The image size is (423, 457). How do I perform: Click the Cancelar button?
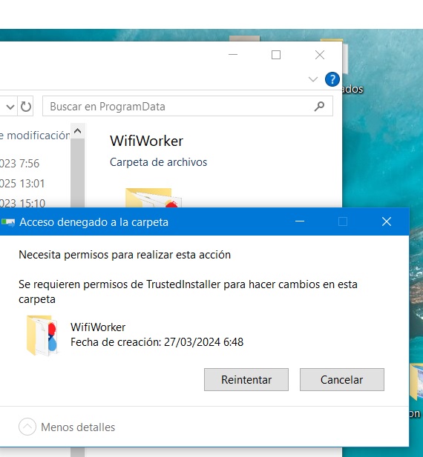pos(342,379)
